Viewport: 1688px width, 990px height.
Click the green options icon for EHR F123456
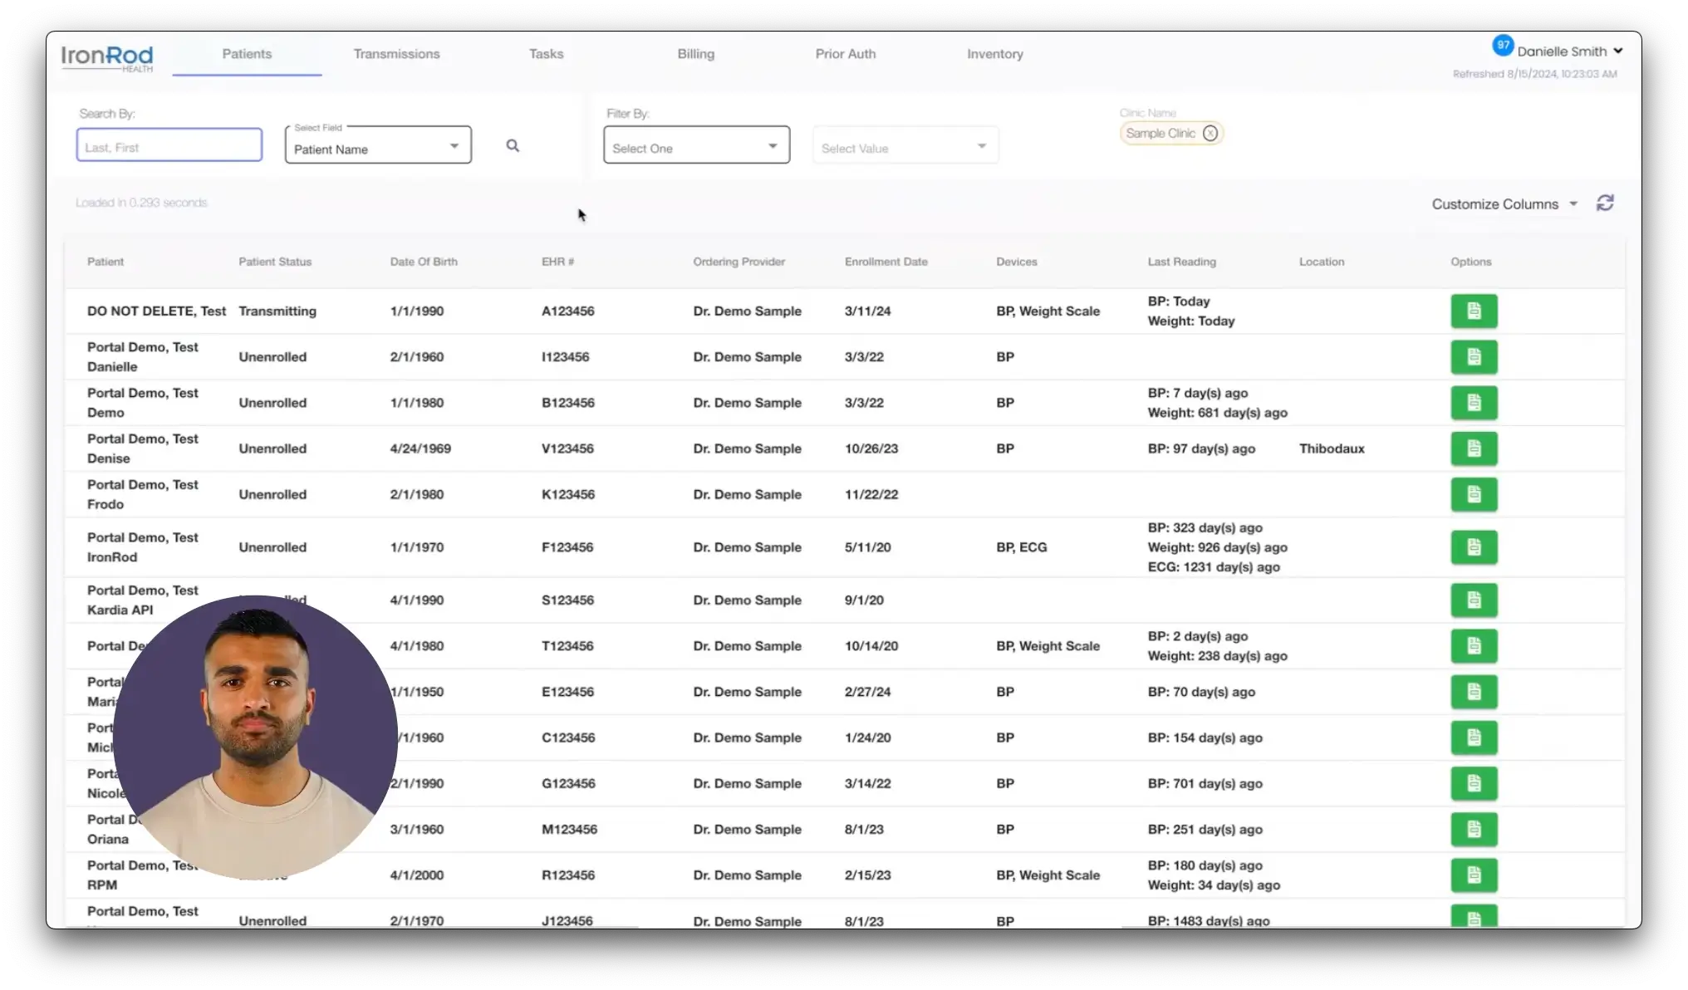1474,547
